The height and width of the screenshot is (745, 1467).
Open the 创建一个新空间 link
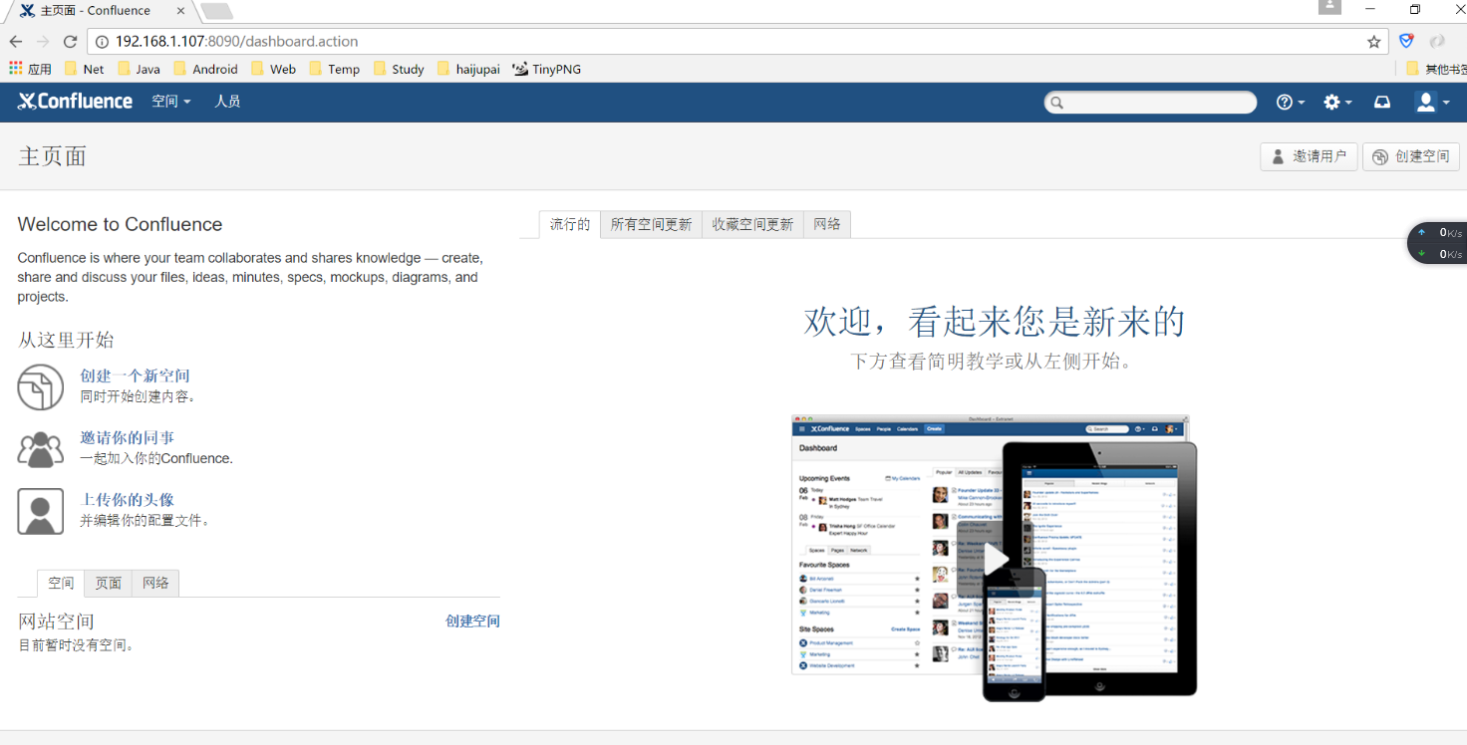point(135,375)
